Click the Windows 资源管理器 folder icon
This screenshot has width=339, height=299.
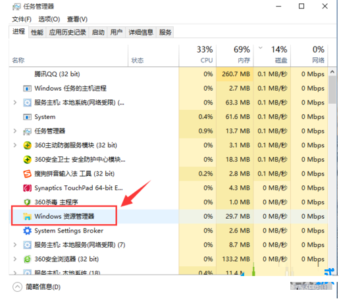coord(27,216)
